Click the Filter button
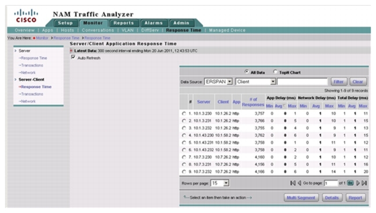376x213 pixels. coord(338,81)
